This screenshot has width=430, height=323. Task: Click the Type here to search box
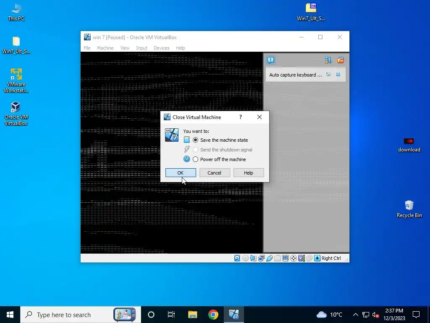click(x=81, y=315)
